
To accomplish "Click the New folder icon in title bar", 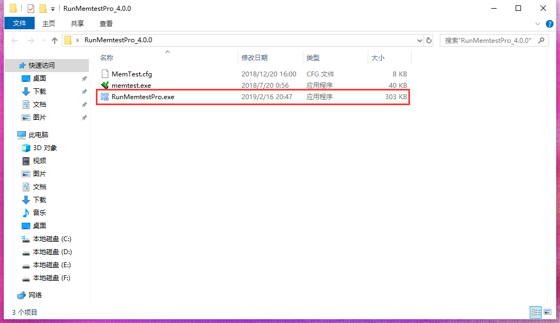I will pyautogui.click(x=43, y=8).
